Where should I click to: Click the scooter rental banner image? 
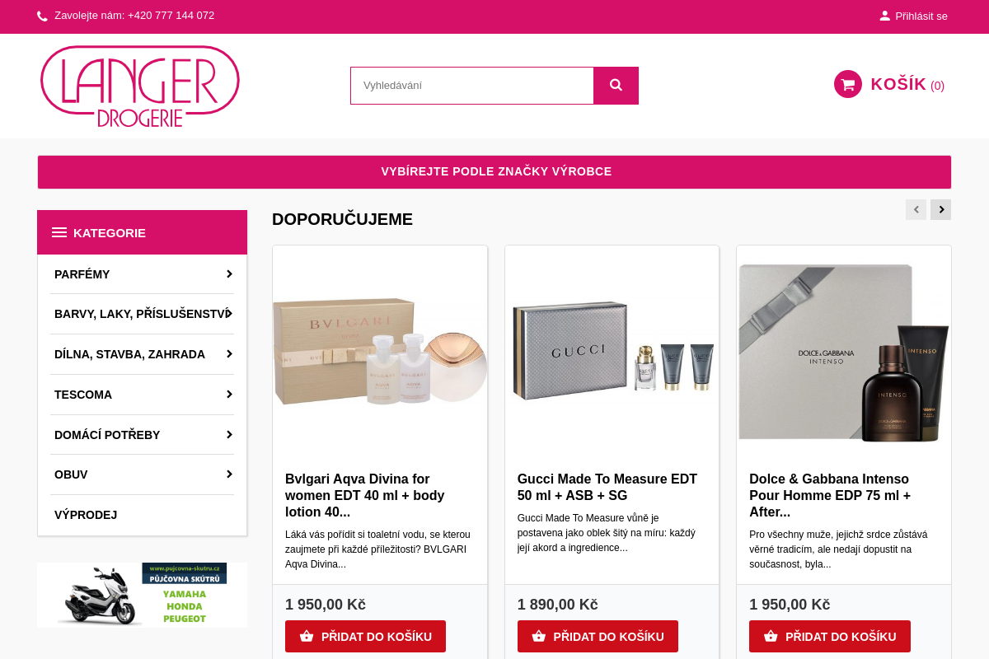pyautogui.click(x=142, y=595)
